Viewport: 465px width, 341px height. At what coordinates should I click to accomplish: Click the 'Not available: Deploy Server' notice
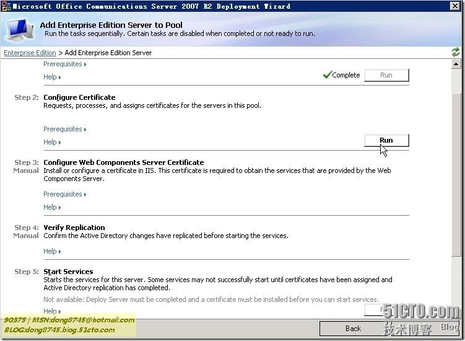pos(211,299)
